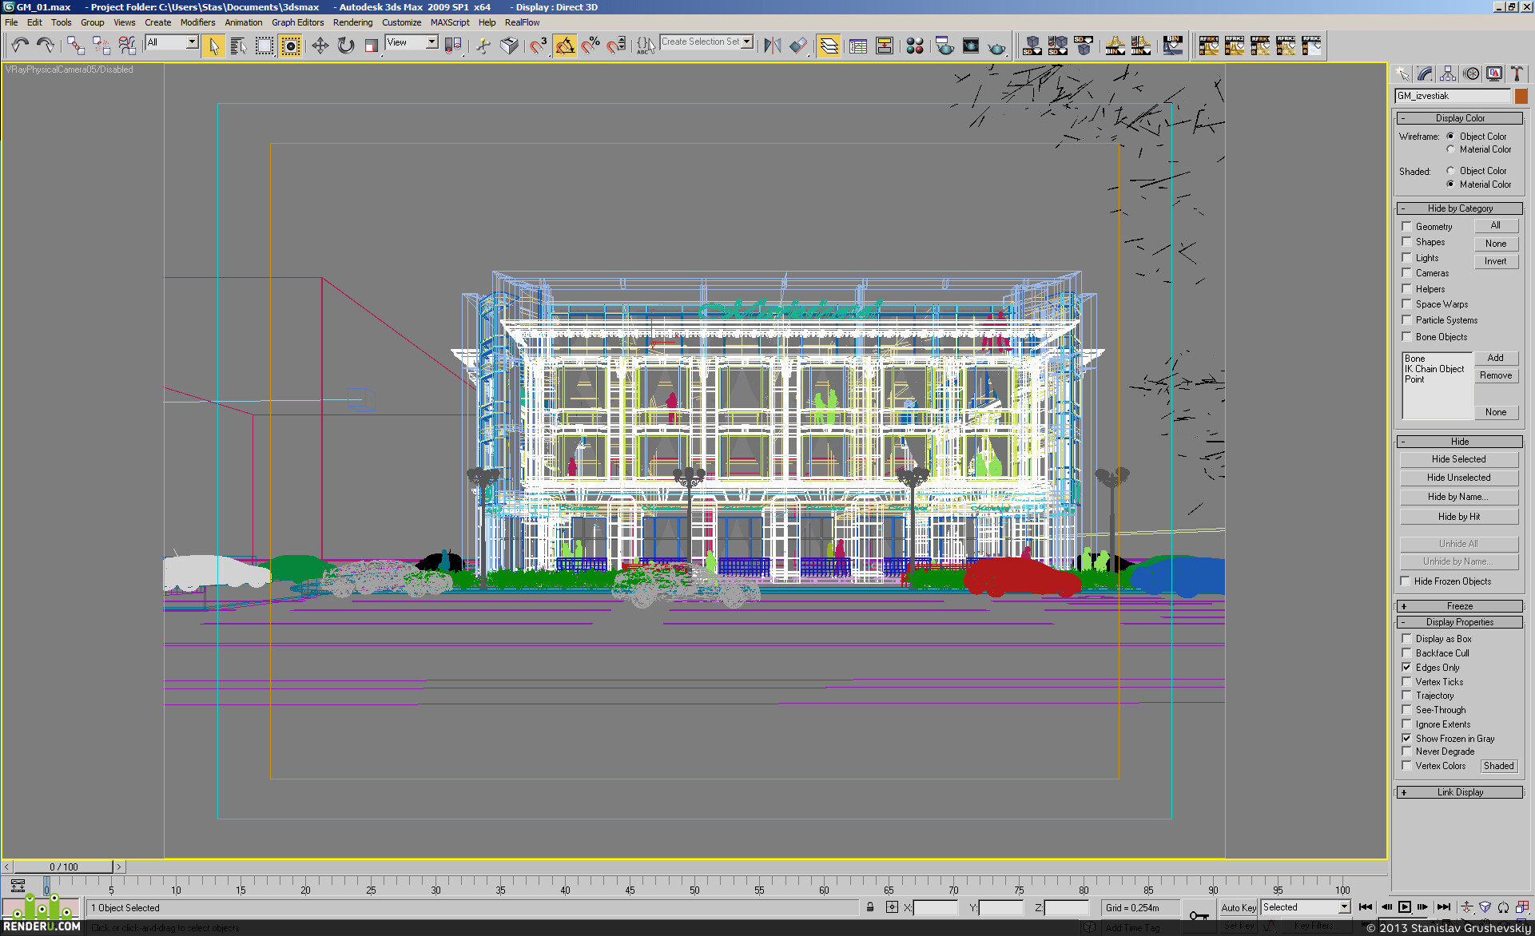The height and width of the screenshot is (936, 1535).
Task: Toggle the Angle Snap icon
Action: click(565, 46)
